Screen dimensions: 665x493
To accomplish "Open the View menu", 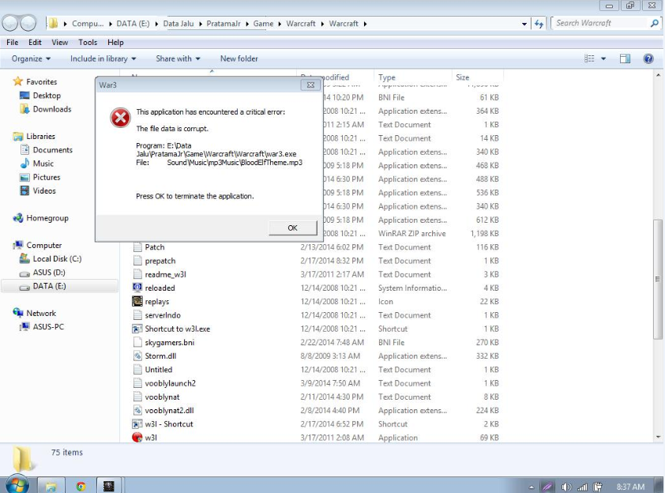I will (60, 43).
